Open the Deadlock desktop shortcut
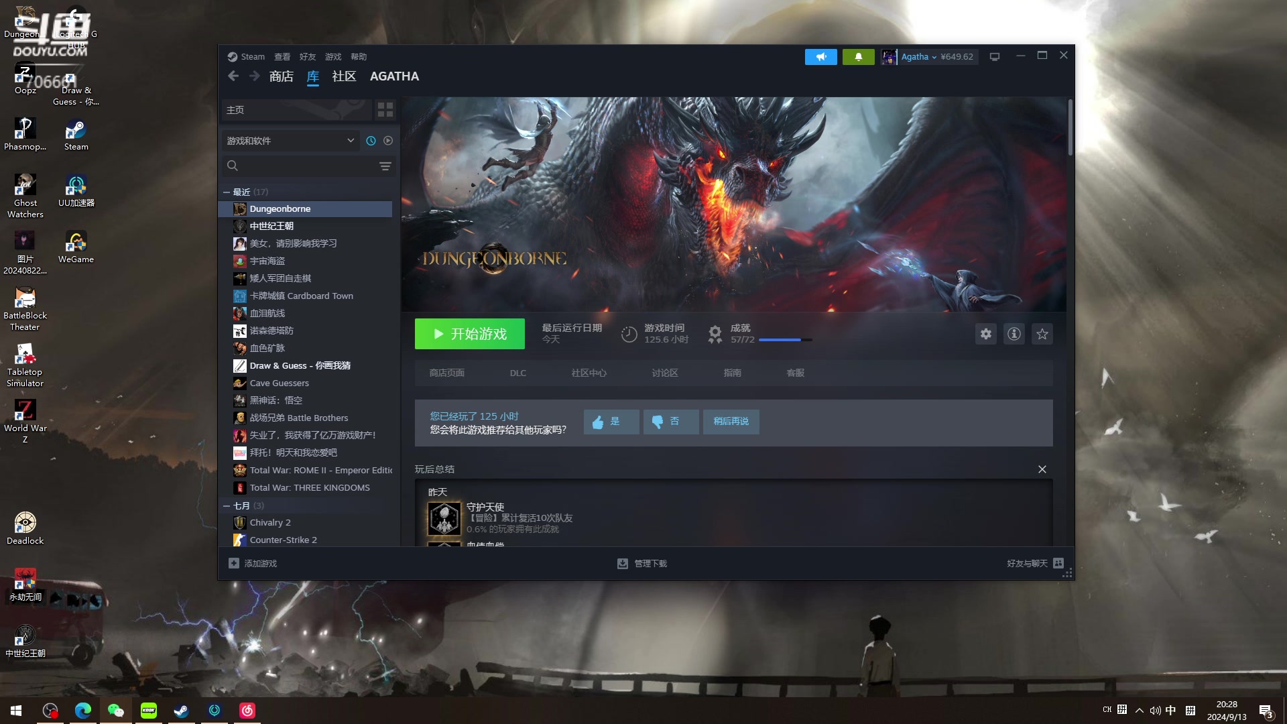The height and width of the screenshot is (724, 1287). pos(25,528)
